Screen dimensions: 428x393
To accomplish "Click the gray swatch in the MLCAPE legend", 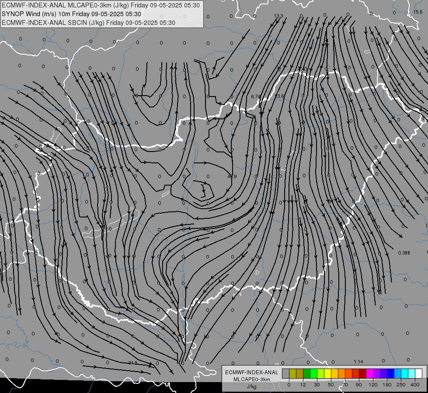I will click(x=286, y=373).
